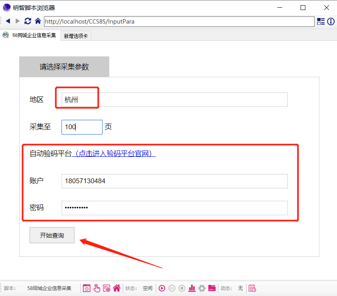Open the script list settings icon in the status bar

106,288
